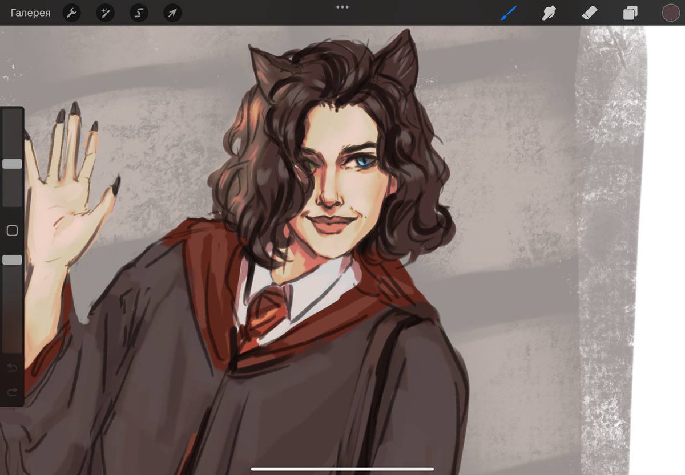The image size is (685, 475).
Task: Select the Smudge tool
Action: [x=549, y=13]
